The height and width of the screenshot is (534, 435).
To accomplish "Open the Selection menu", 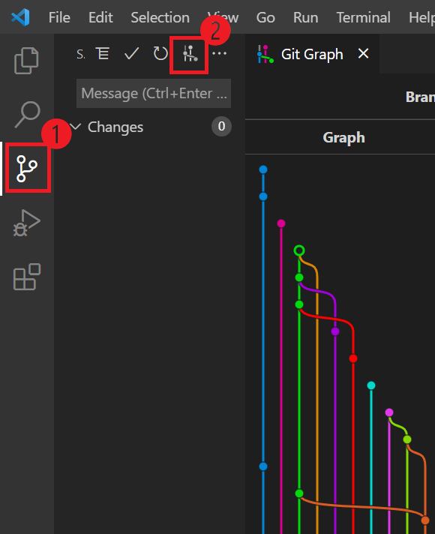I will click(160, 17).
